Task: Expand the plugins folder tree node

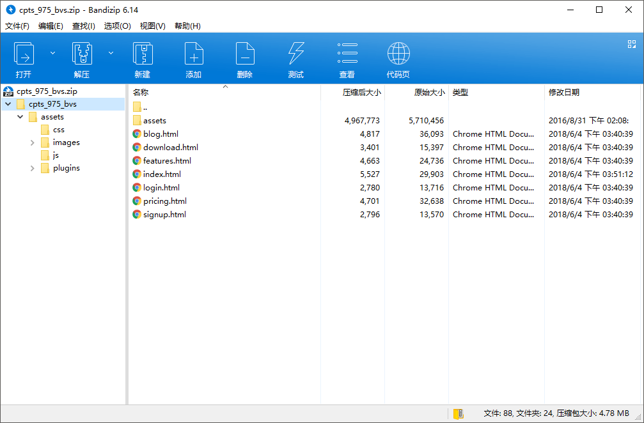Action: coord(33,168)
